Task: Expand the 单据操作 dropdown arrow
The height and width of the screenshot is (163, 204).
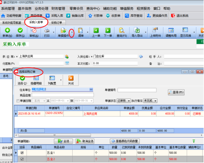Action: 72,33
